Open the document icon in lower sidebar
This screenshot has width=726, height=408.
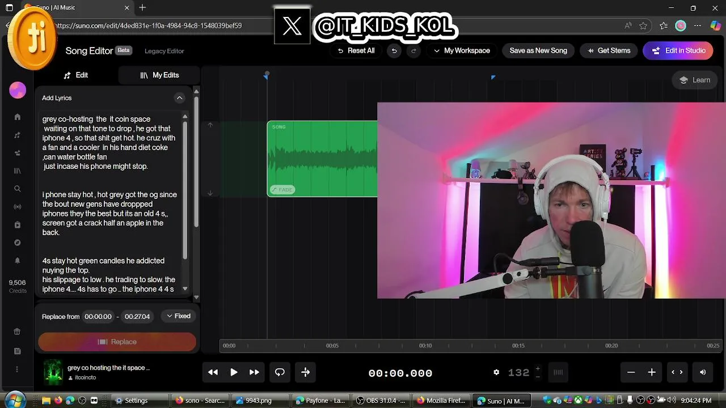click(x=18, y=351)
